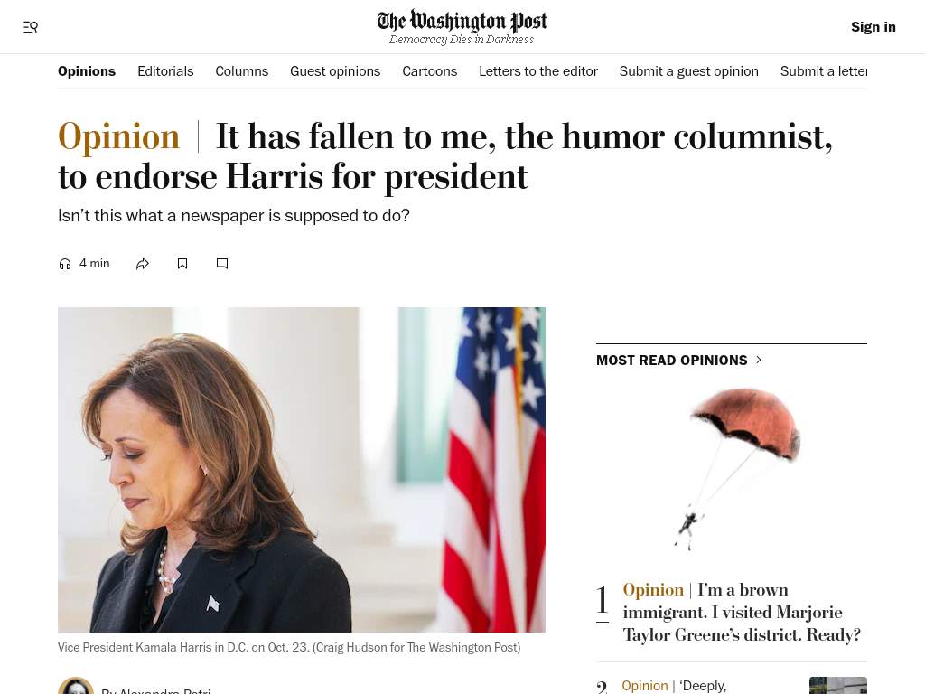Expand Most Read Opinions with the chevron

(x=759, y=360)
